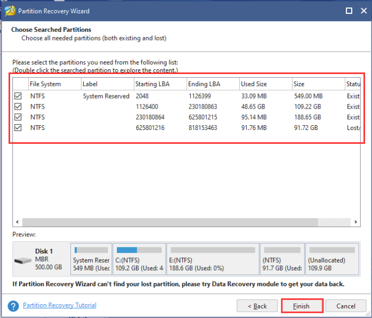Screen dimensions: 372x318
Task: Click the Lost status cell in last row
Action: click(x=353, y=128)
